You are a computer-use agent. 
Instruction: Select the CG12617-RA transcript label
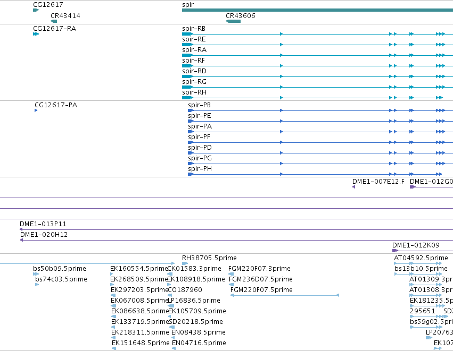(55, 29)
